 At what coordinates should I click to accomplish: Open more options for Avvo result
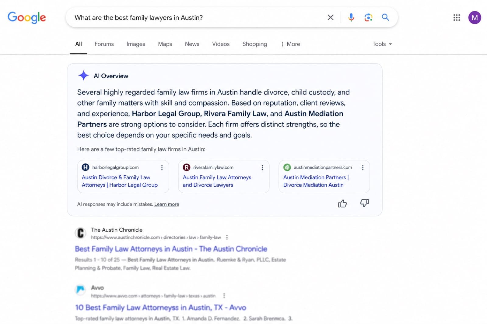pyautogui.click(x=224, y=295)
